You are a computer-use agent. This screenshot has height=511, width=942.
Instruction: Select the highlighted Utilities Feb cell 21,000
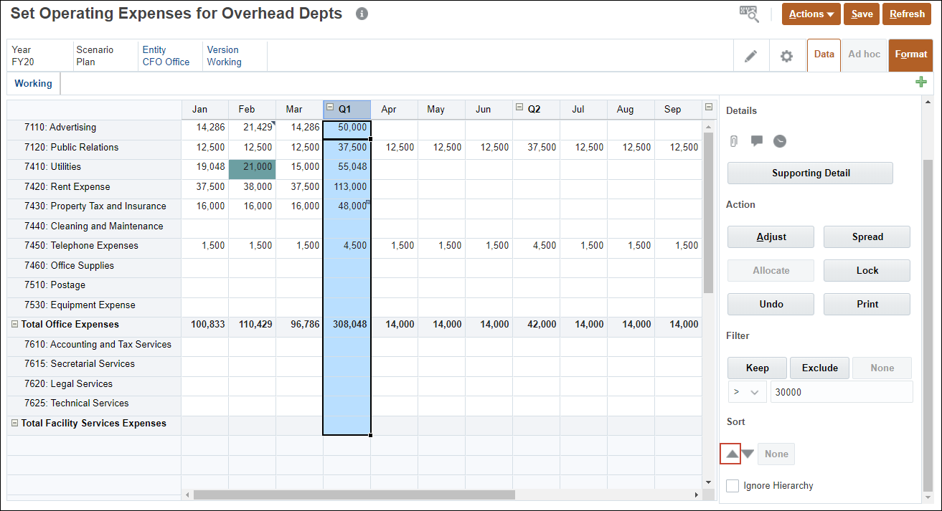click(x=252, y=169)
